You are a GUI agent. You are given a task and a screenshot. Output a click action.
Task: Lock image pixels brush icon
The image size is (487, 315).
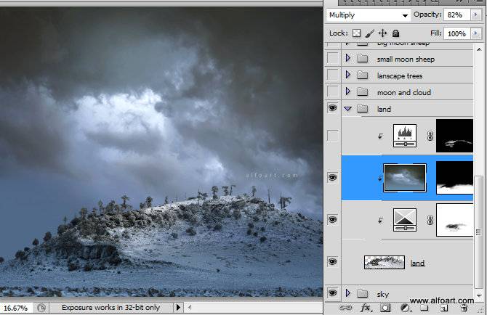[x=369, y=33]
